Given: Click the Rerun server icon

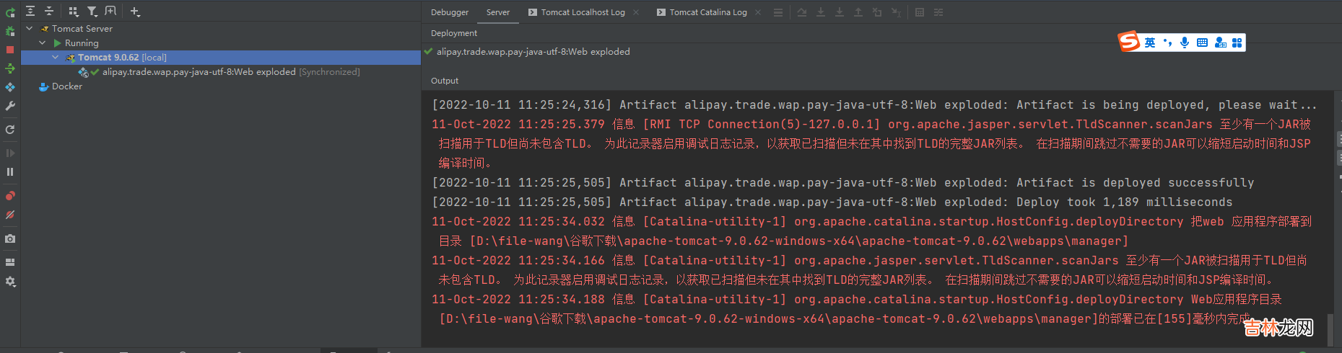Looking at the screenshot, I should tap(10, 12).
